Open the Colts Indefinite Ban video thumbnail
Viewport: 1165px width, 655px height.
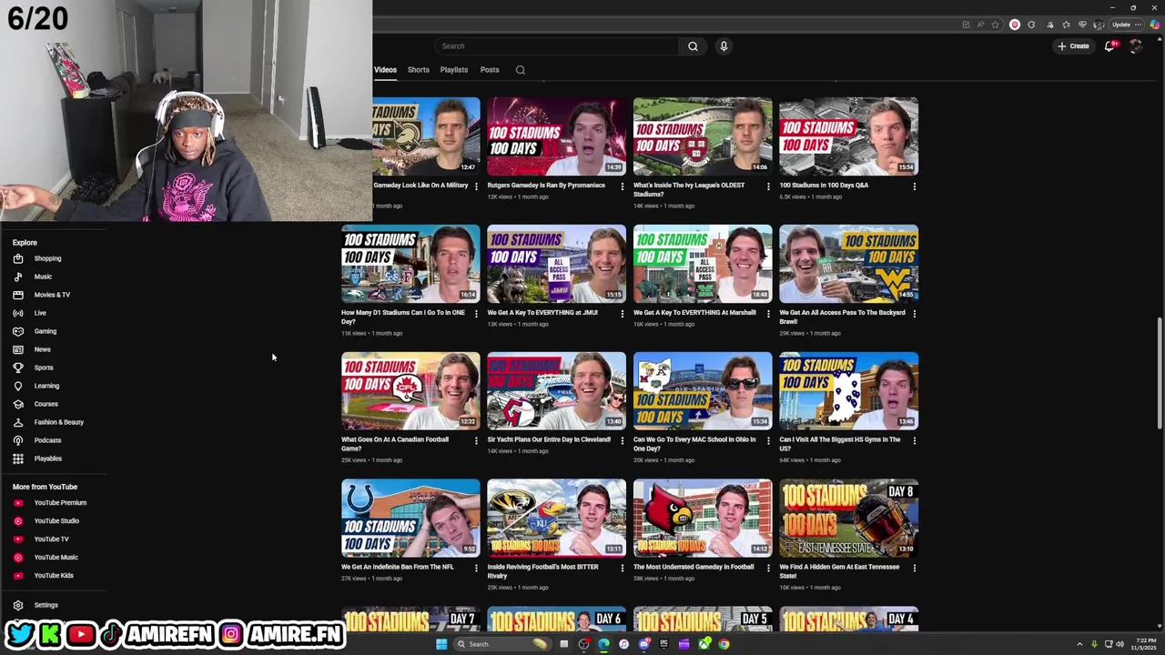pyautogui.click(x=410, y=519)
